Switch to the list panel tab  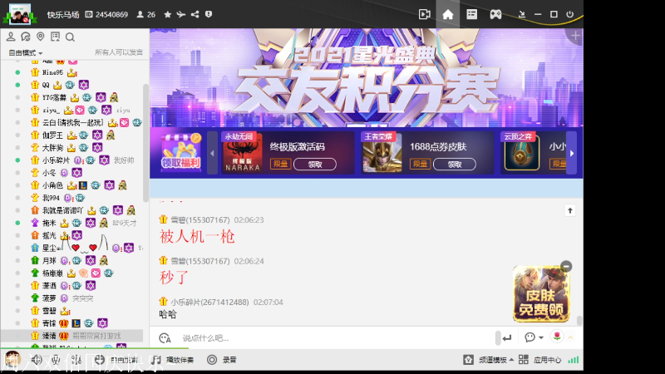(471, 14)
